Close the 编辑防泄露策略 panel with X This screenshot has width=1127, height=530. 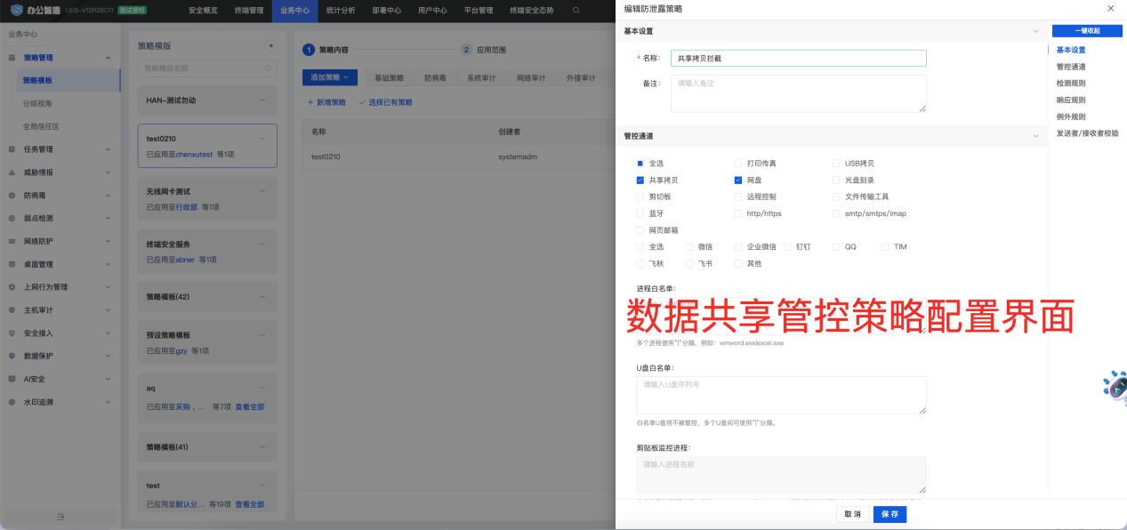click(1110, 8)
